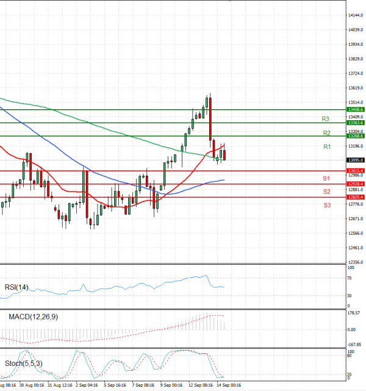Viewport: 366px width, 391px height.
Task: Click the MACD(12,26,9) indicator label
Action: pyautogui.click(x=33, y=317)
